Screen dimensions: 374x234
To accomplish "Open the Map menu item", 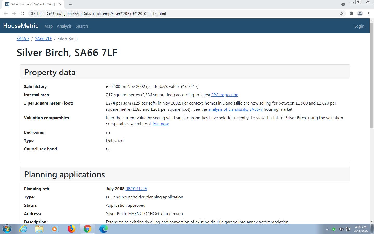I will click(48, 26).
